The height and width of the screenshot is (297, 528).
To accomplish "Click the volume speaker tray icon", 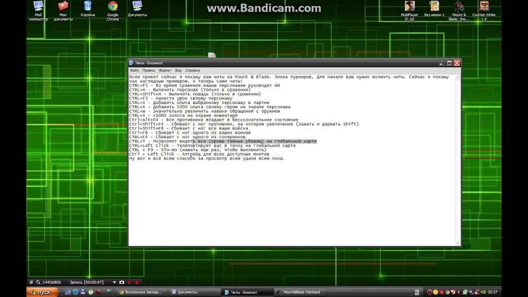I will [x=458, y=292].
